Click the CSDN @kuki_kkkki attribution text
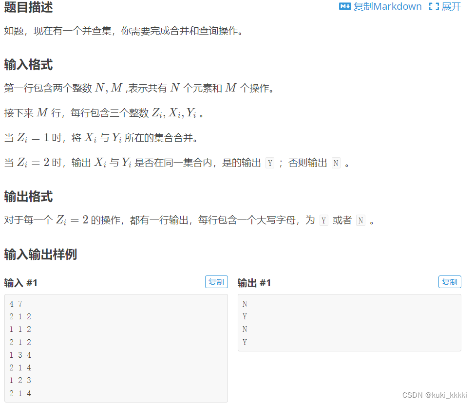 [x=435, y=395]
